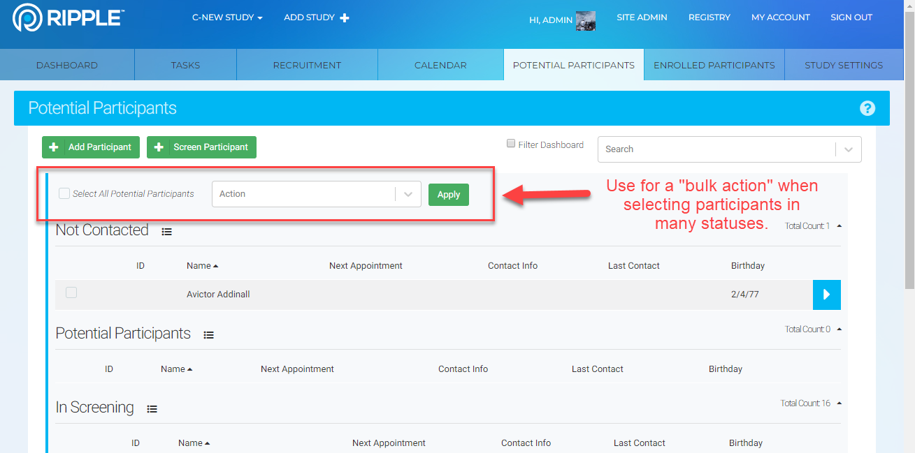This screenshot has height=453, width=915.
Task: Click blue arrow for Avictor Addinall row
Action: (x=826, y=295)
